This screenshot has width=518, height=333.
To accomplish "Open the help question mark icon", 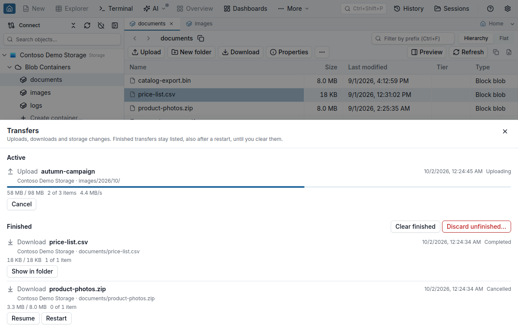I will (x=490, y=9).
